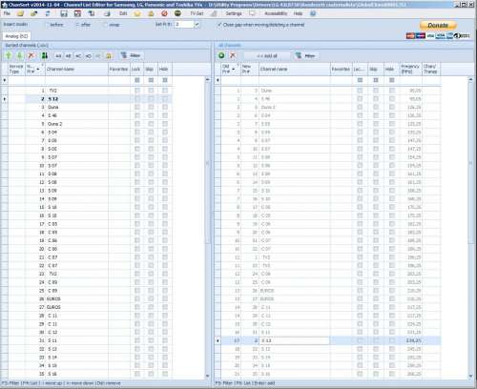477x389 pixels.
Task: Click the +D favorites icon
Action: tap(89, 56)
